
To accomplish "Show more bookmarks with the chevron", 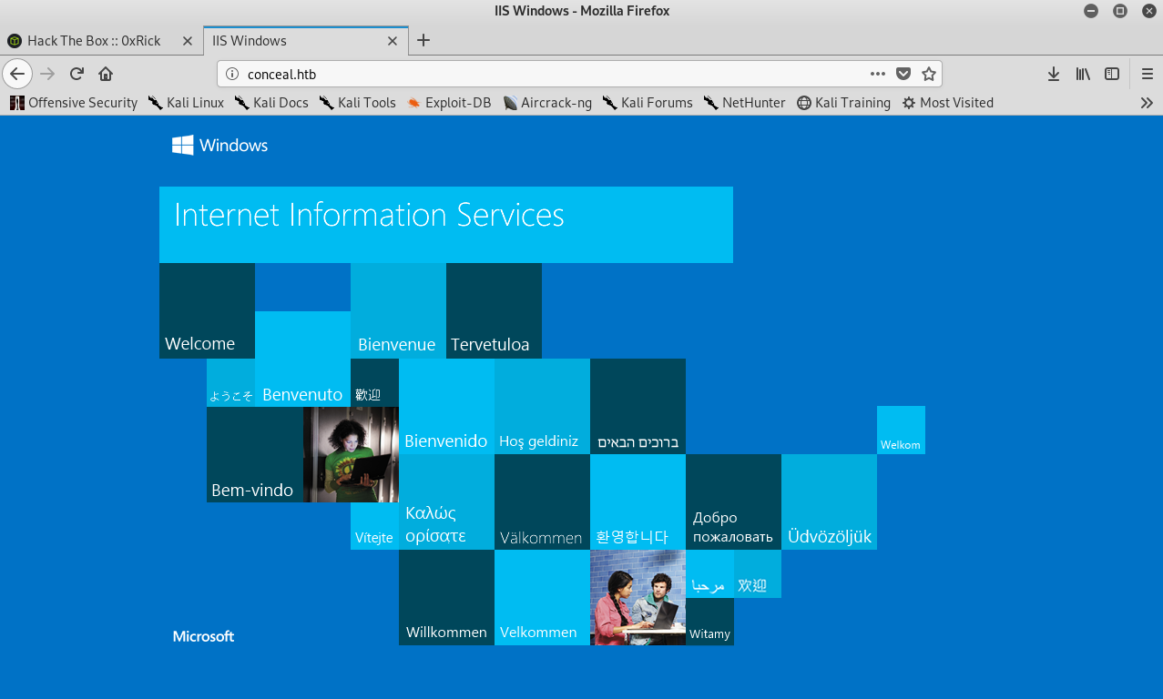I will pos(1147,103).
